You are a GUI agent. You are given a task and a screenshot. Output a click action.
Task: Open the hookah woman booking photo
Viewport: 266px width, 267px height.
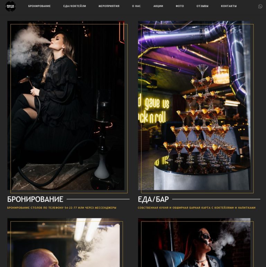[66, 106]
